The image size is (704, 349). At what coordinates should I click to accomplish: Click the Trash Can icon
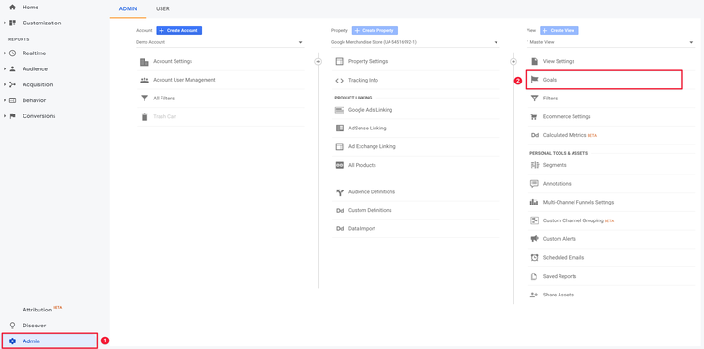(145, 116)
